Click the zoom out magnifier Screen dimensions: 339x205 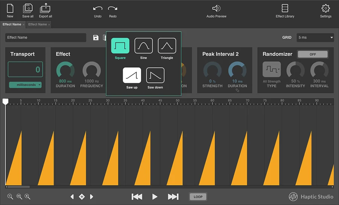point(10,196)
